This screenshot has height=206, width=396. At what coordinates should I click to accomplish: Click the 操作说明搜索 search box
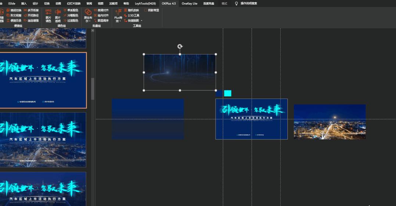click(249, 4)
